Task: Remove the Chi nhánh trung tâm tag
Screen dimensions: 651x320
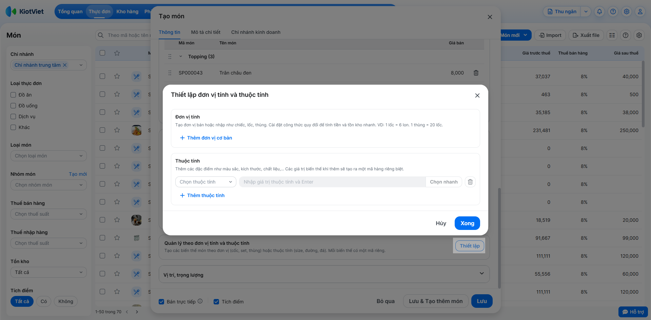Action: (x=65, y=65)
